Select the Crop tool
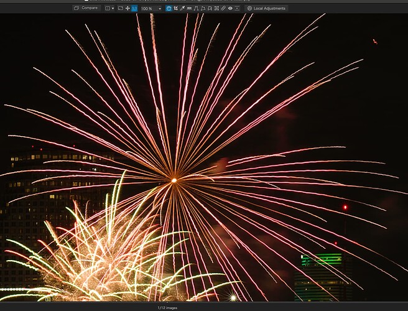This screenshot has width=408, height=311. click(x=175, y=8)
